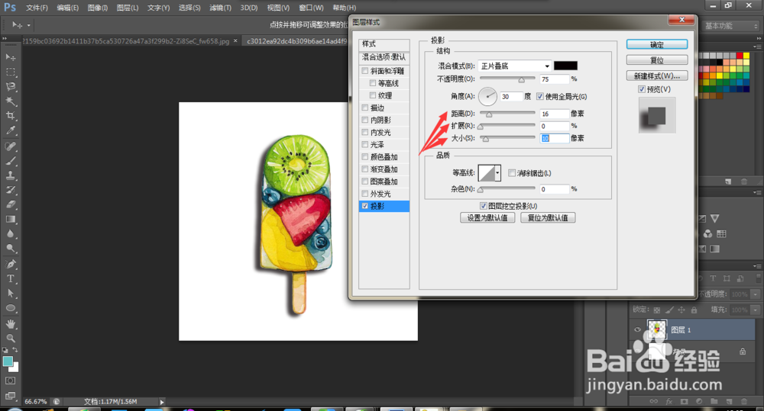The width and height of the screenshot is (764, 411).
Task: Click the black shadow color swatch
Action: pos(565,66)
